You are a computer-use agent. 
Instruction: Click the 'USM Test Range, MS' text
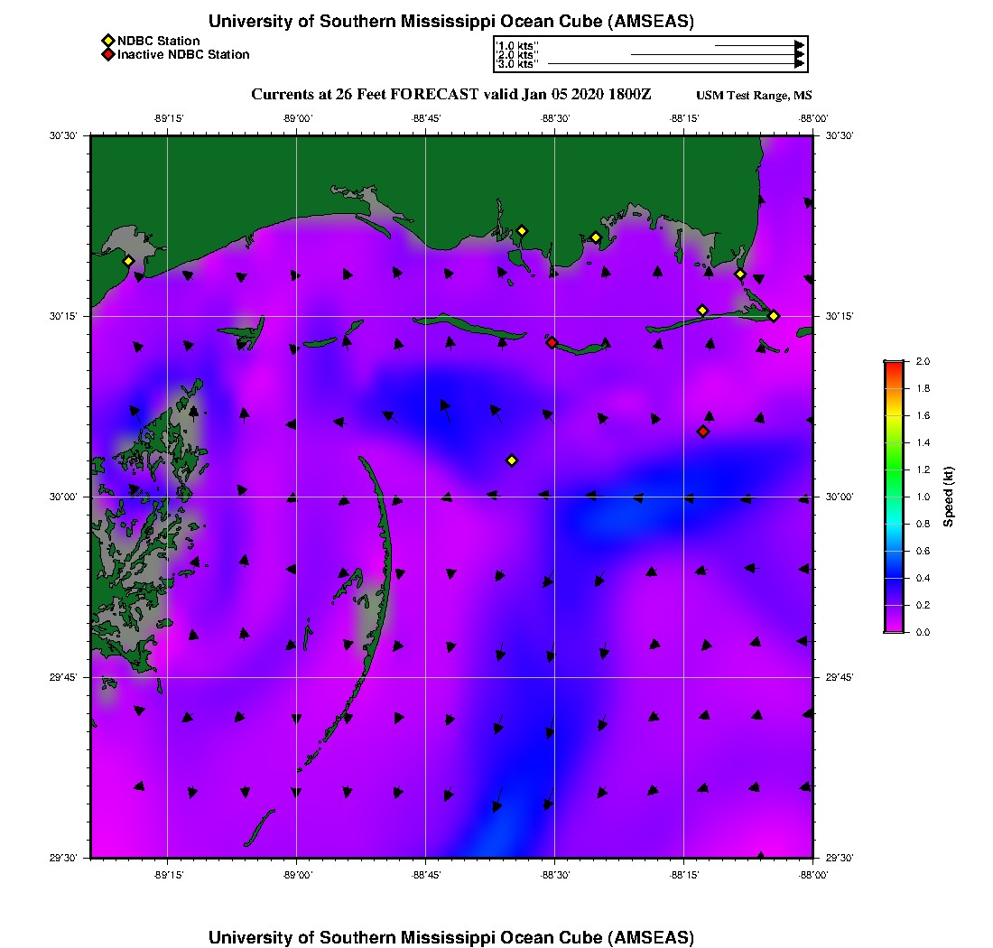click(753, 96)
